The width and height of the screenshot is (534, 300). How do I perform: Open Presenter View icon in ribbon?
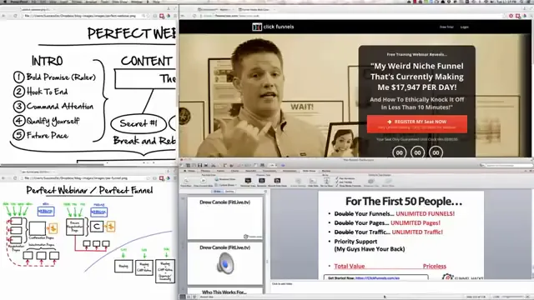tap(248, 180)
